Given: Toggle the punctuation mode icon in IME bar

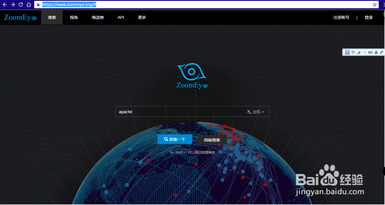Looking at the screenshot, I should pos(364,52).
